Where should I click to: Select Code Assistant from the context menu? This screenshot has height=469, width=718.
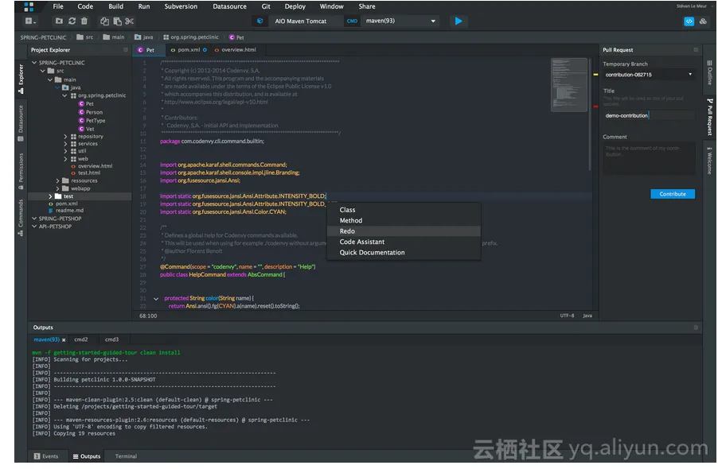361,242
